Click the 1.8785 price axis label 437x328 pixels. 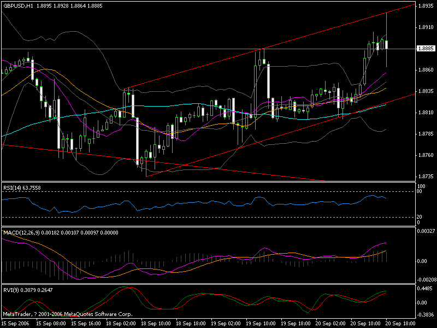coord(426,134)
